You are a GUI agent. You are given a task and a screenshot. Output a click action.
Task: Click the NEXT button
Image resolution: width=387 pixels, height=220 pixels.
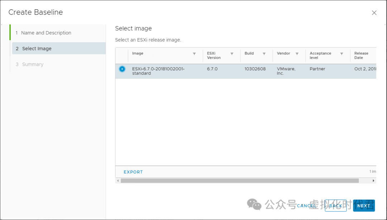[364, 206]
